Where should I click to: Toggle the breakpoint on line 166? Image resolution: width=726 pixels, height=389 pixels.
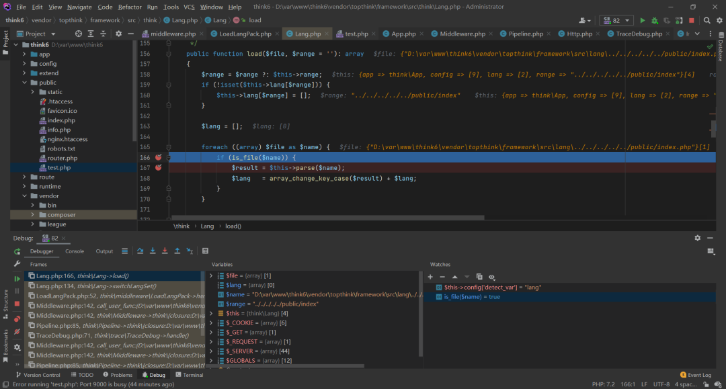pyautogui.click(x=159, y=157)
